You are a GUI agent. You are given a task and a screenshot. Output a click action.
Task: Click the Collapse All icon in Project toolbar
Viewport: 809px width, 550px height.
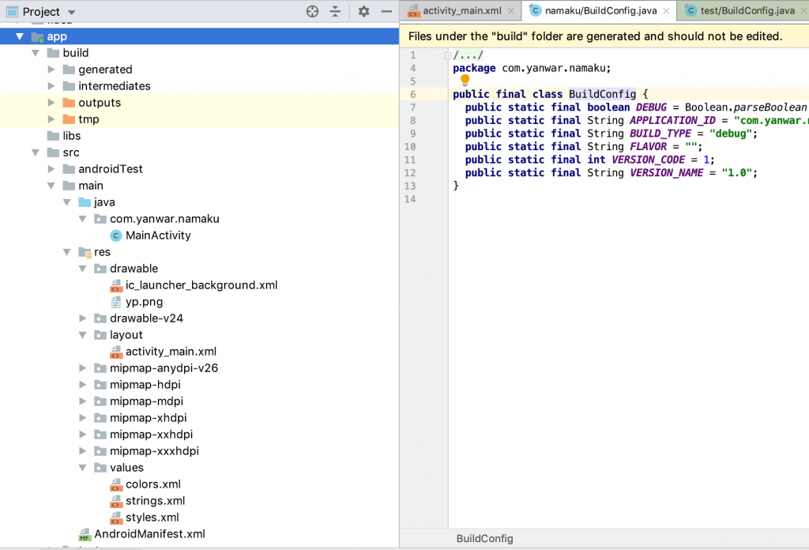tap(334, 11)
